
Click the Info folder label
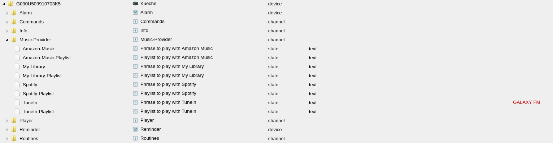point(23,31)
